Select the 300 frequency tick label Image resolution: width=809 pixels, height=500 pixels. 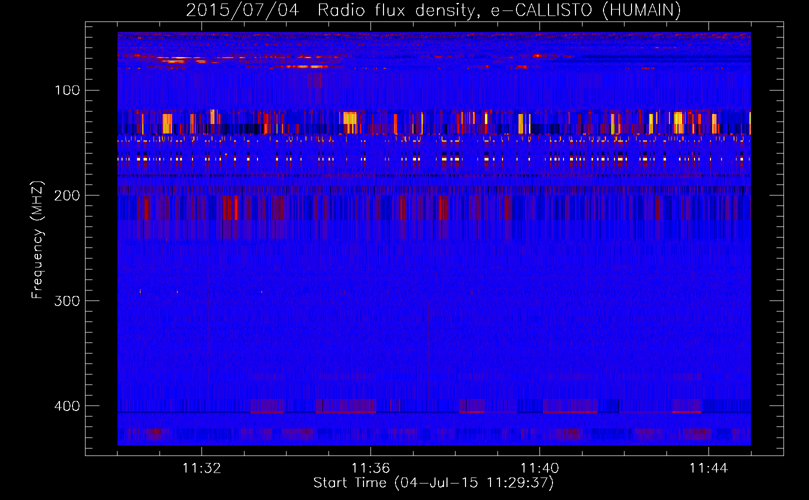pos(67,300)
